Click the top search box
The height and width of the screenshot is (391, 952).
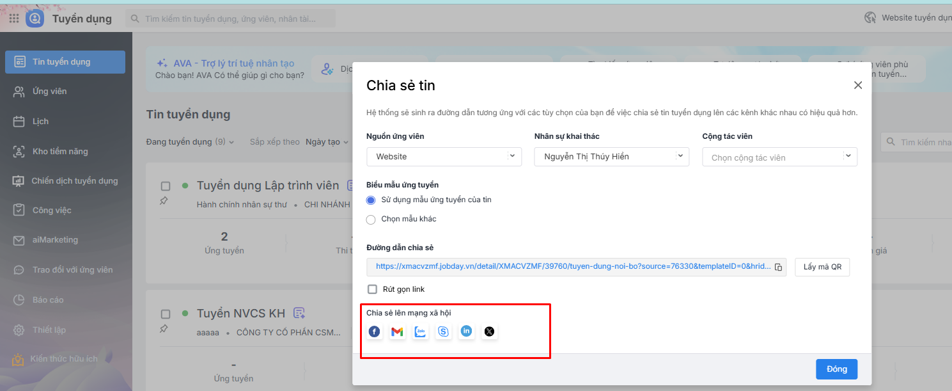pos(230,19)
